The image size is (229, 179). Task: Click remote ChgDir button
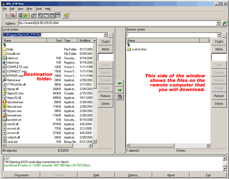click(x=219, y=42)
